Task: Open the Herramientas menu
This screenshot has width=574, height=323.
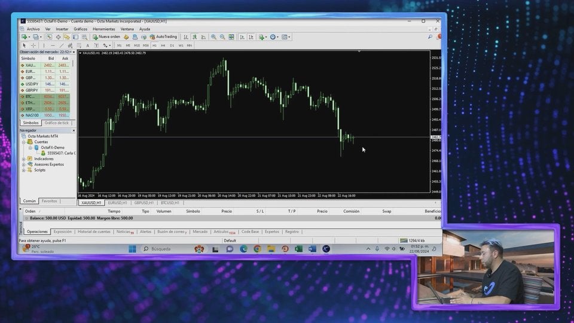Action: [103, 29]
